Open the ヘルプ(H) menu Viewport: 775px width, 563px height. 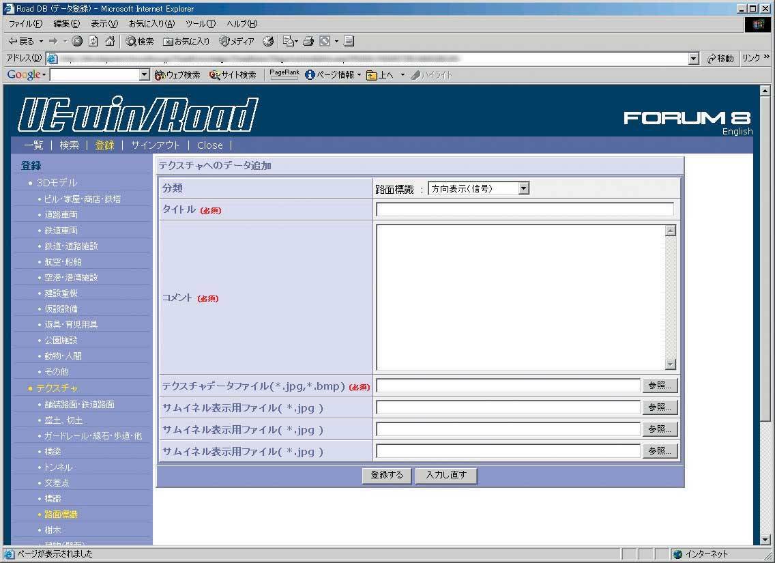242,23
